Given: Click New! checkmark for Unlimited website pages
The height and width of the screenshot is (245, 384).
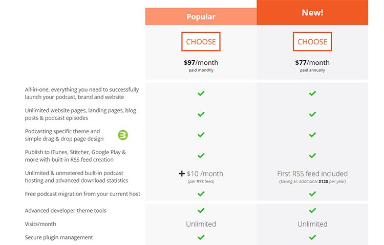Looking at the screenshot, I should tap(312, 114).
